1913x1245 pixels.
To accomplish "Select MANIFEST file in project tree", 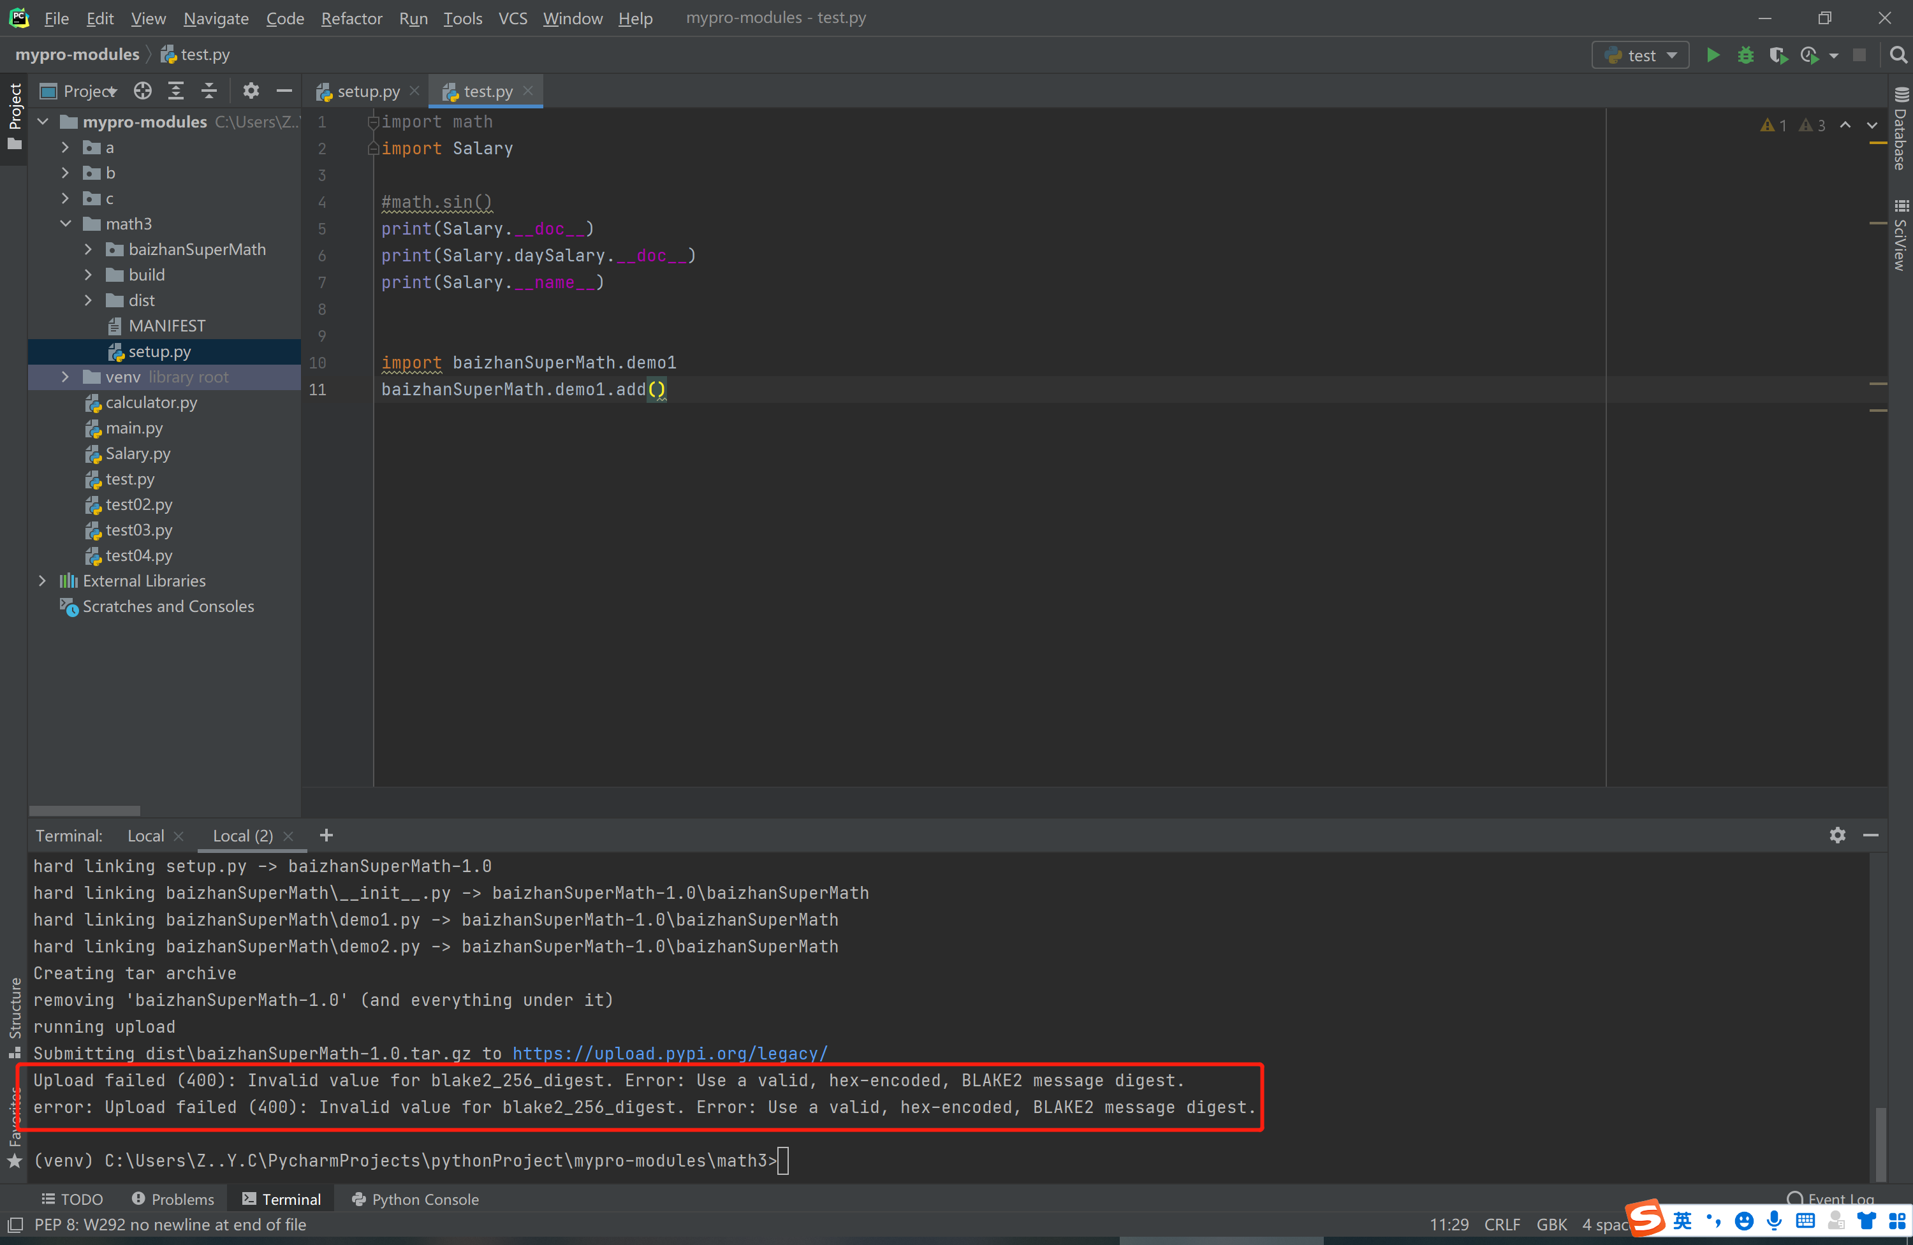I will (166, 326).
